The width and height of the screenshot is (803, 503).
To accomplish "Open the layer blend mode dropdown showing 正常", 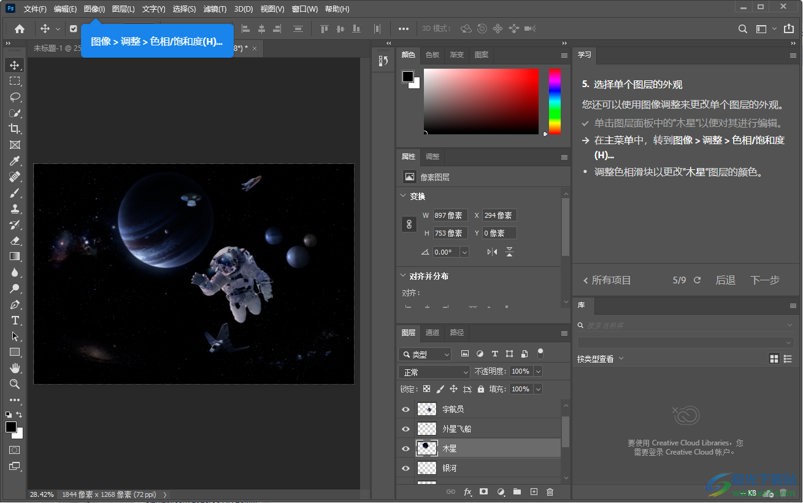I will pos(434,371).
